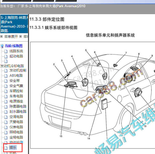The width and height of the screenshot is (155, 154).
Task: Click the page icon beside 坐椅电路
Action: click(6, 138)
